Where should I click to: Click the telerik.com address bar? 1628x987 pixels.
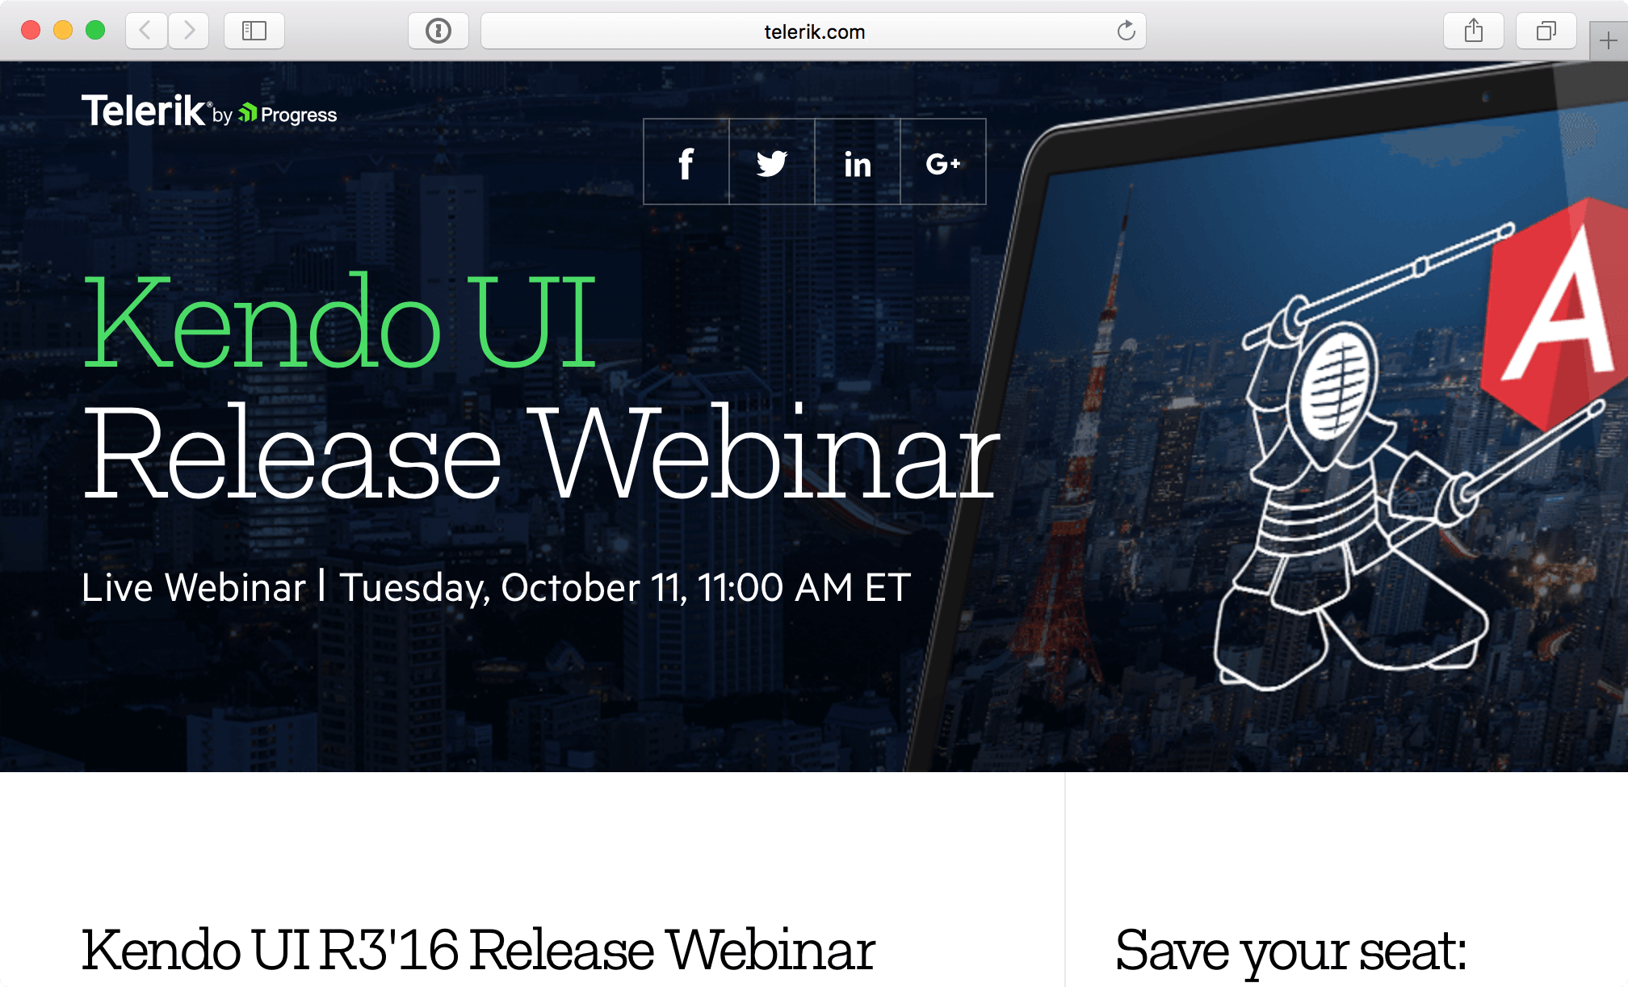tap(813, 31)
